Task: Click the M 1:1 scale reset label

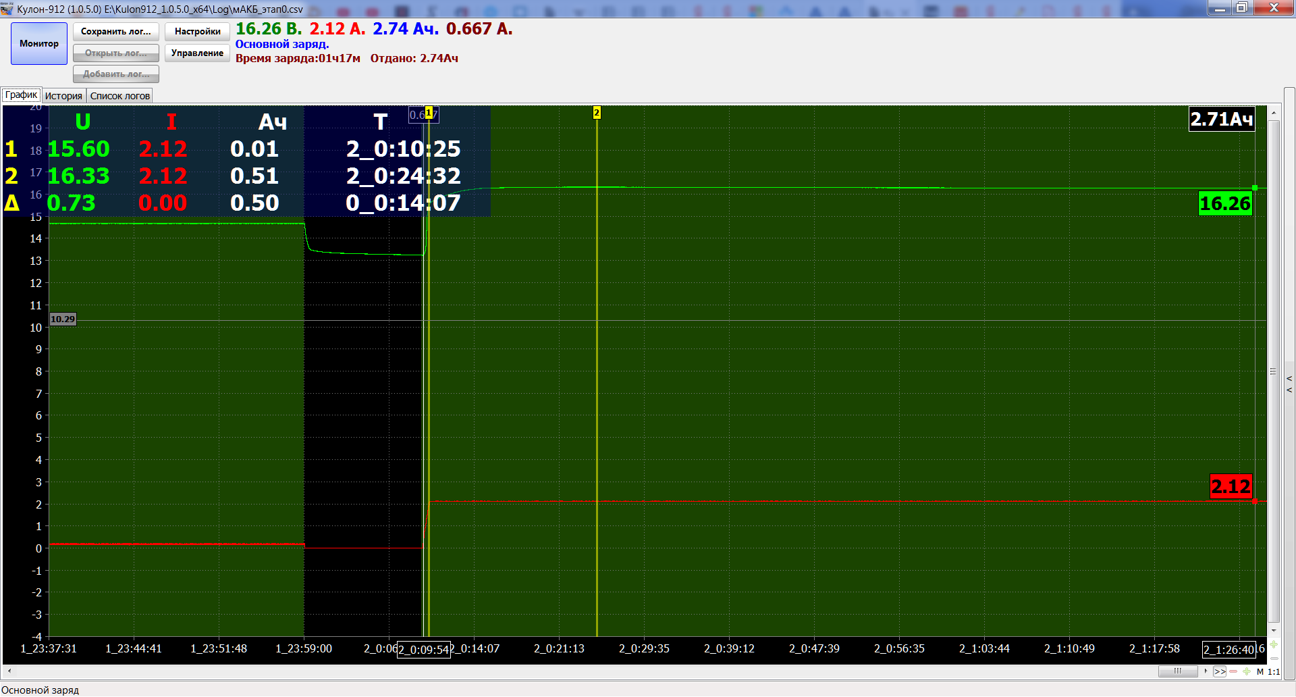Action: [x=1268, y=672]
